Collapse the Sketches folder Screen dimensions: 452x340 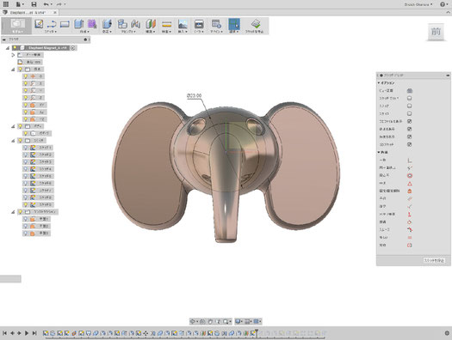click(13, 141)
